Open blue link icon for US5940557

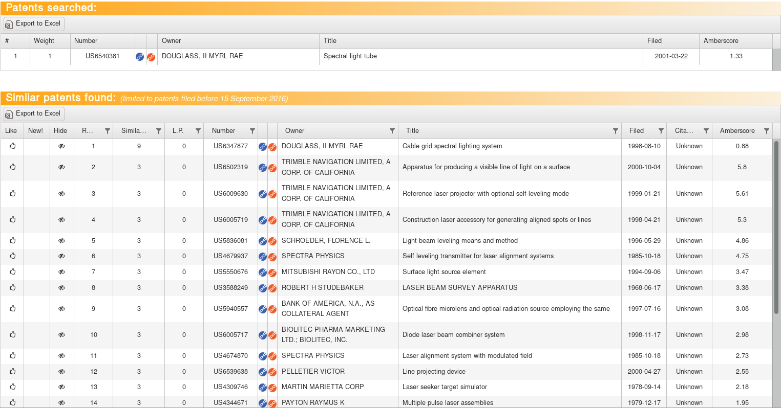tap(263, 309)
